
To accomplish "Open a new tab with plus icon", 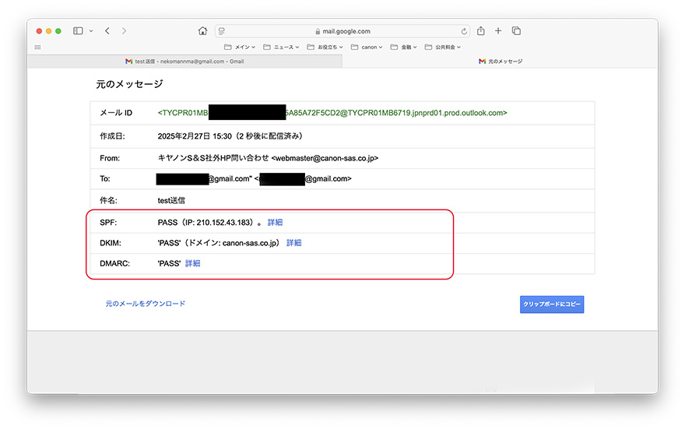I will pos(498,31).
